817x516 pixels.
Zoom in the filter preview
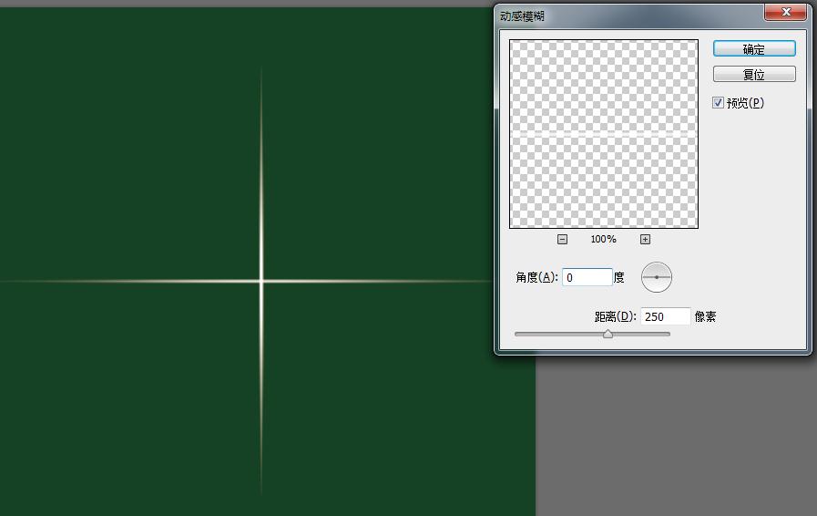645,239
